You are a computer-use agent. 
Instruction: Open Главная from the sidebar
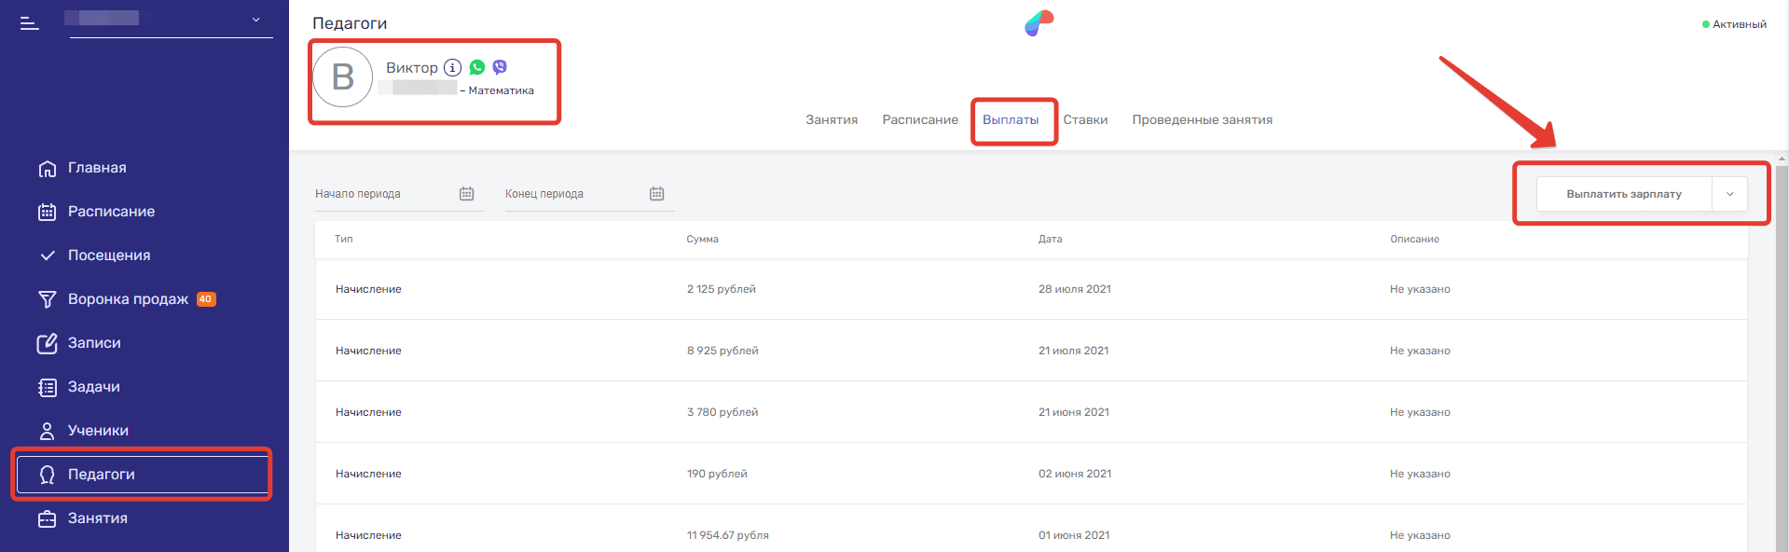coord(97,168)
